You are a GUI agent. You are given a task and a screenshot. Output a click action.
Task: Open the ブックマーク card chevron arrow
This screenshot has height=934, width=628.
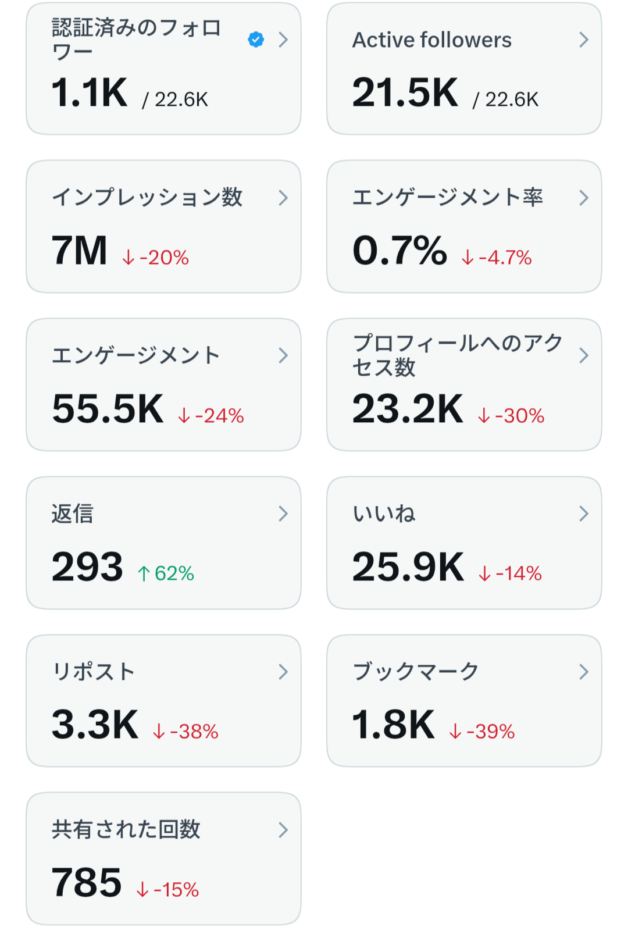point(584,672)
